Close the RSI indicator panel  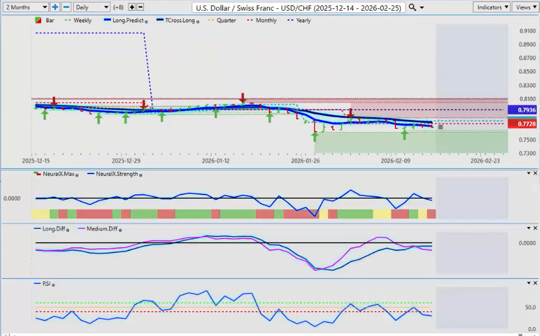click(x=535, y=283)
